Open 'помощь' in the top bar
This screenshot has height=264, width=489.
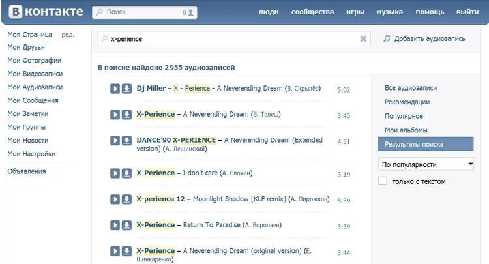pyautogui.click(x=430, y=12)
